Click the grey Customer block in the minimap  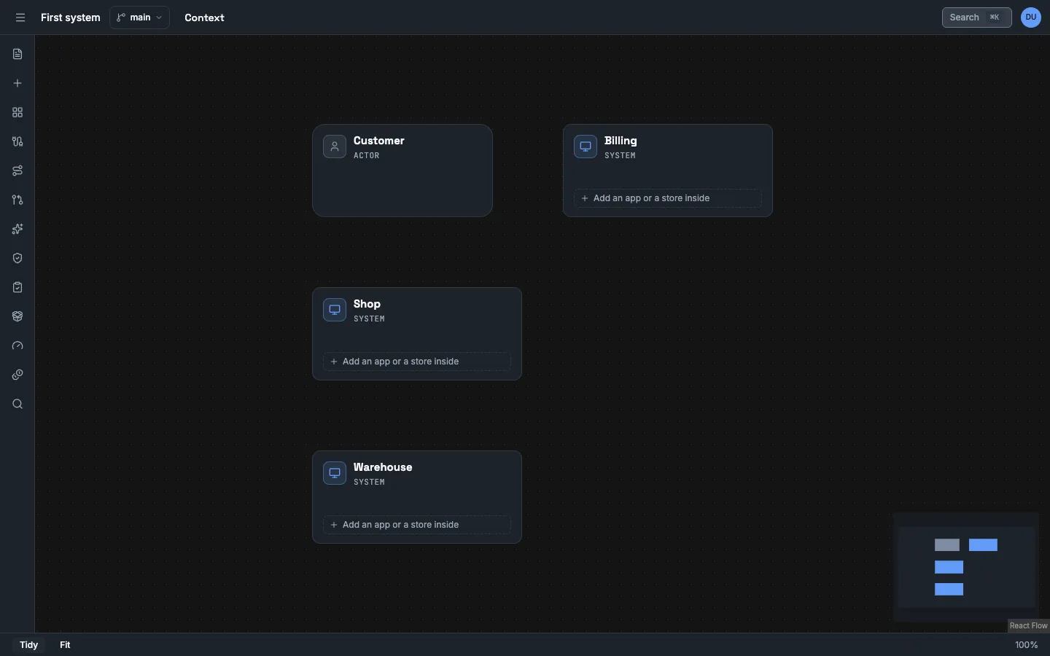[947, 545]
